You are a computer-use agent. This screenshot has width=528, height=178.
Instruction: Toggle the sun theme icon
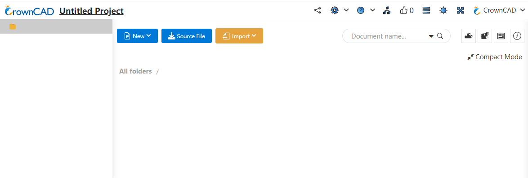[443, 10]
